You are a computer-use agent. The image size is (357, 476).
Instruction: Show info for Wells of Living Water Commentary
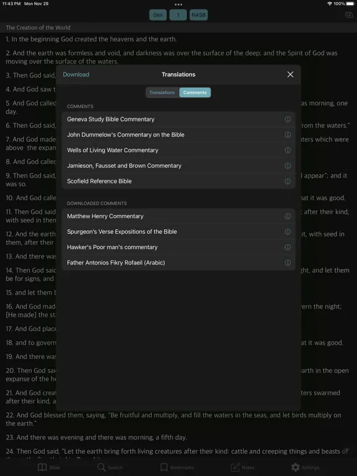point(288,150)
